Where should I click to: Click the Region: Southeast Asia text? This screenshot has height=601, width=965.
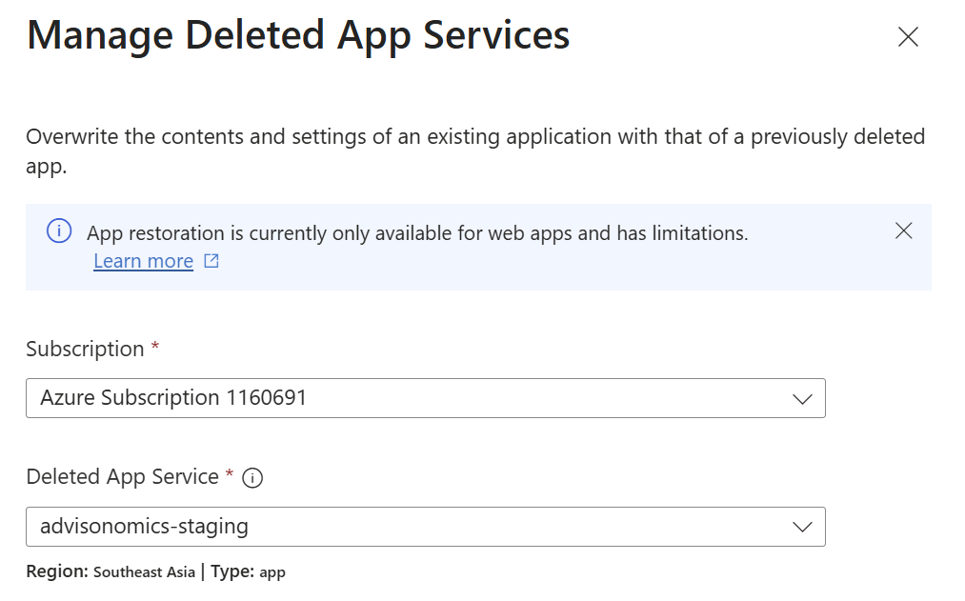pyautogui.click(x=111, y=572)
